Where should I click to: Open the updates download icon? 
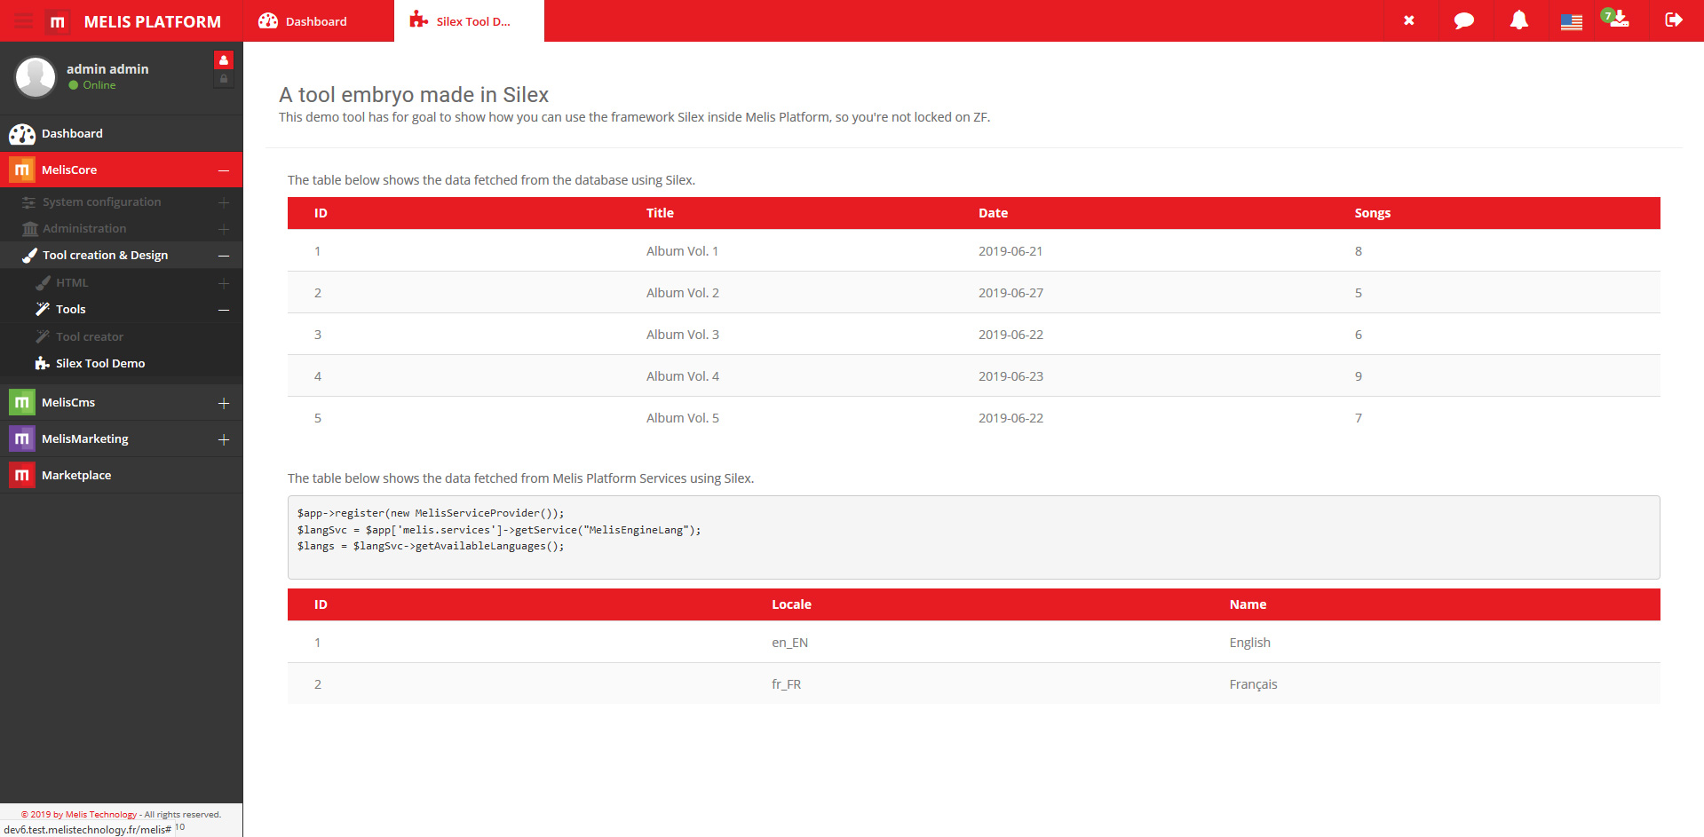1618,20
